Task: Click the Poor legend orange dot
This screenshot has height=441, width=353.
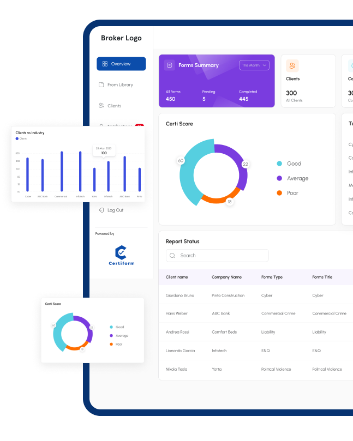Action: (279, 193)
